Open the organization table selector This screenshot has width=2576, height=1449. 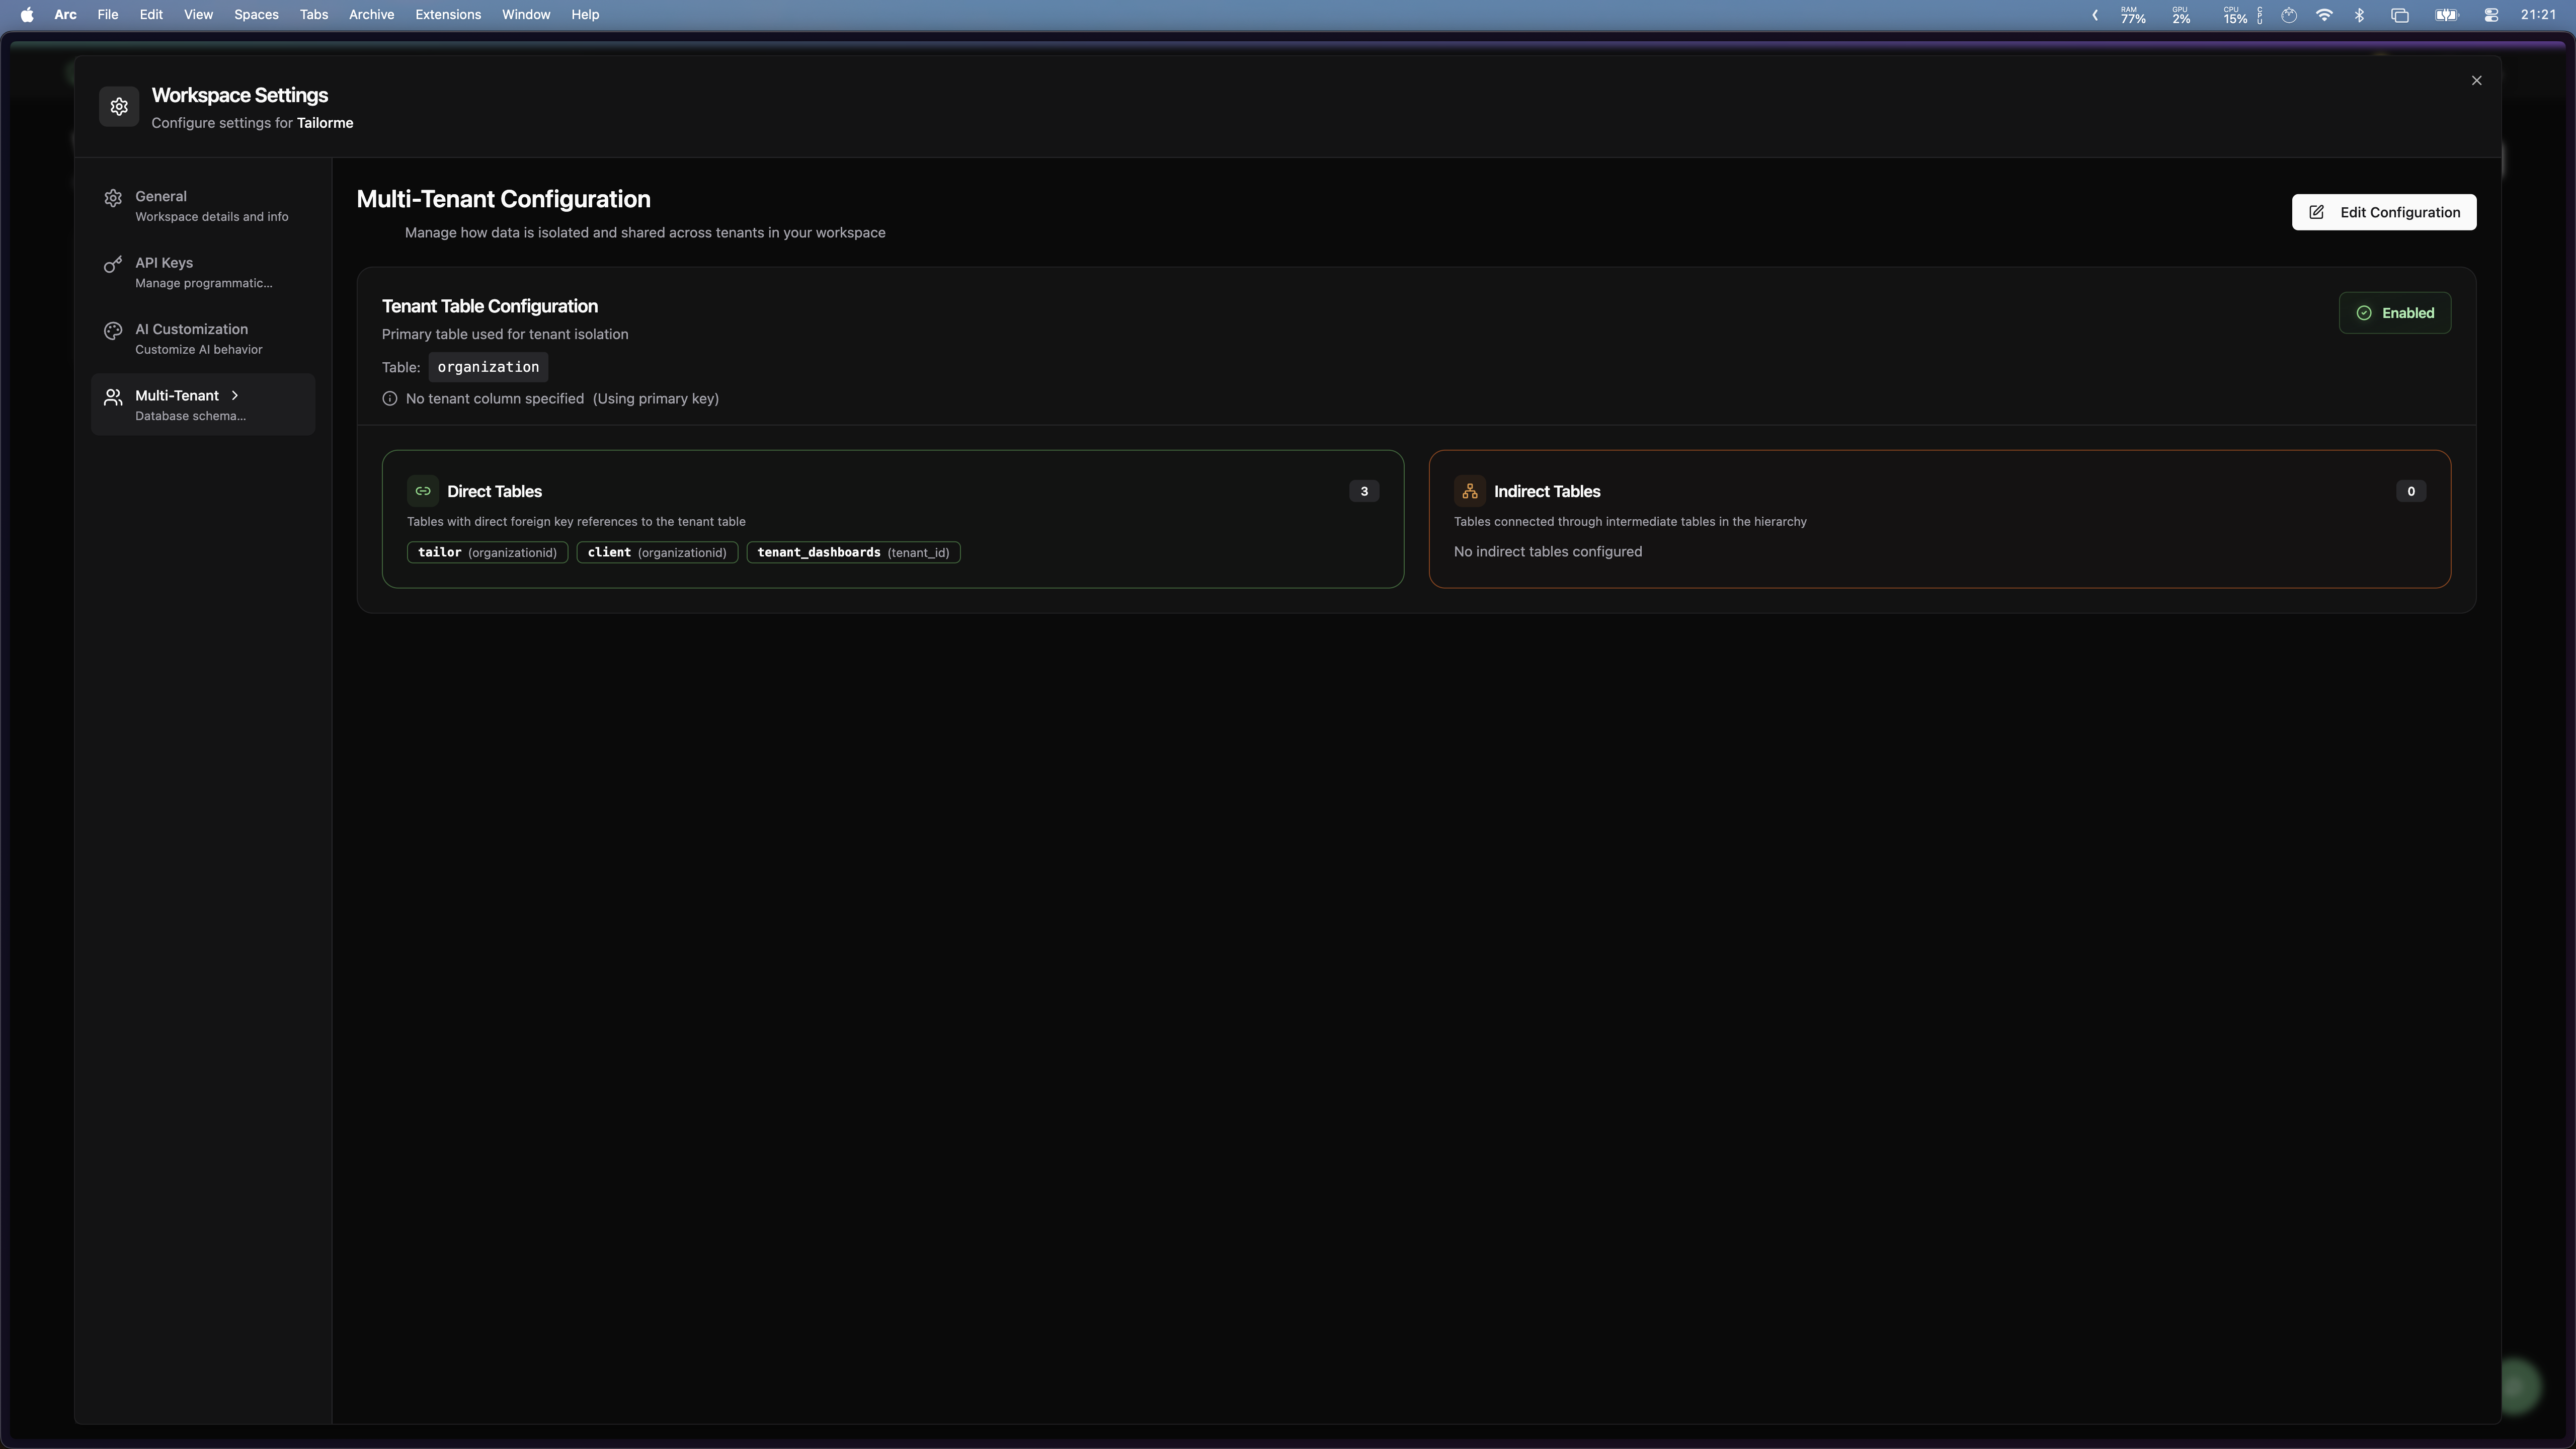pyautogui.click(x=487, y=367)
